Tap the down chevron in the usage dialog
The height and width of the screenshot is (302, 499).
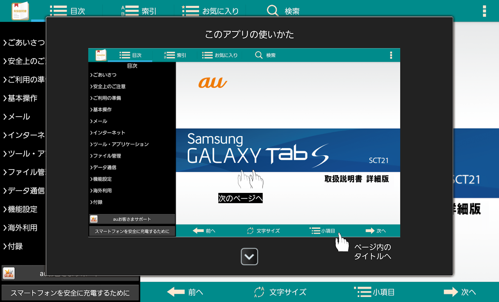249,257
